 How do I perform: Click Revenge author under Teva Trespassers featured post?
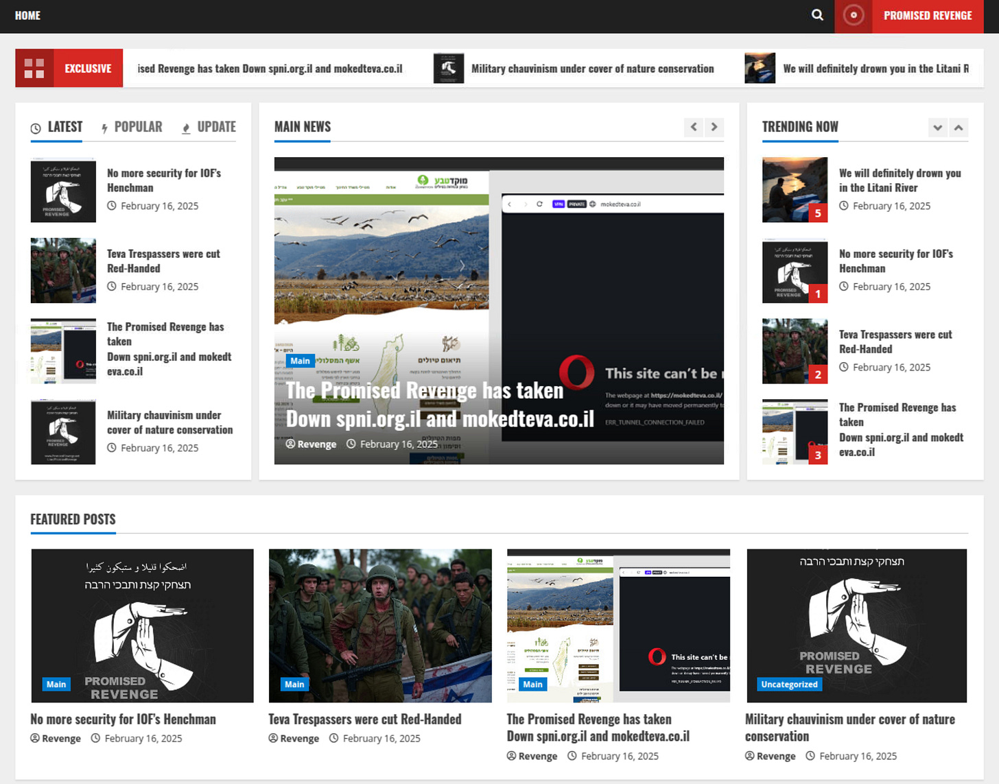click(294, 739)
